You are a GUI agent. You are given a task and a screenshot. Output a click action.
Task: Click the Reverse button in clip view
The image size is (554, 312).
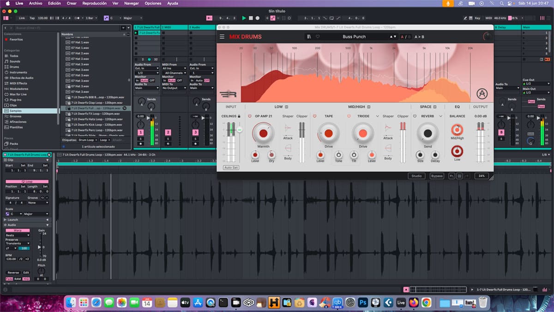13,273
